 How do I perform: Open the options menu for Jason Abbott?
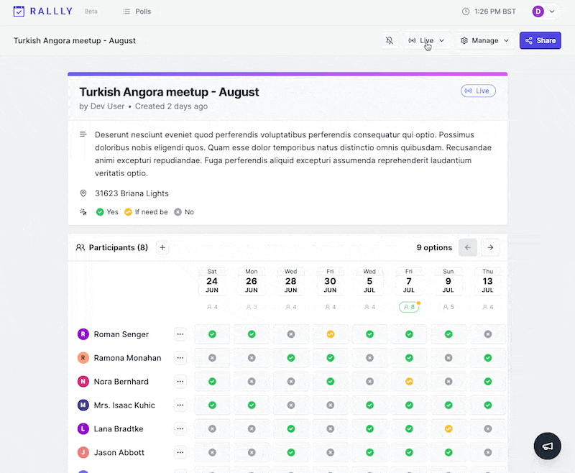click(x=180, y=453)
